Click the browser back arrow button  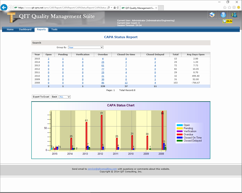4,7
